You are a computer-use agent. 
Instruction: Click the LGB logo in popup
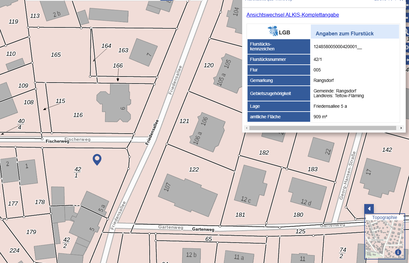(x=279, y=32)
